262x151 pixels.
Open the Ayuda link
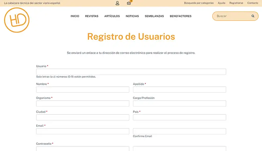(x=221, y=3)
